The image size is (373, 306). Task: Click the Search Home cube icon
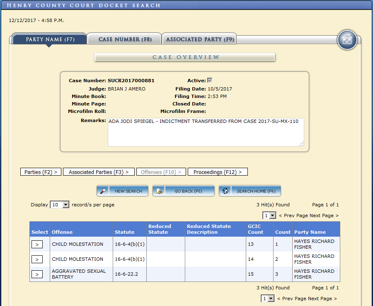[226, 191]
